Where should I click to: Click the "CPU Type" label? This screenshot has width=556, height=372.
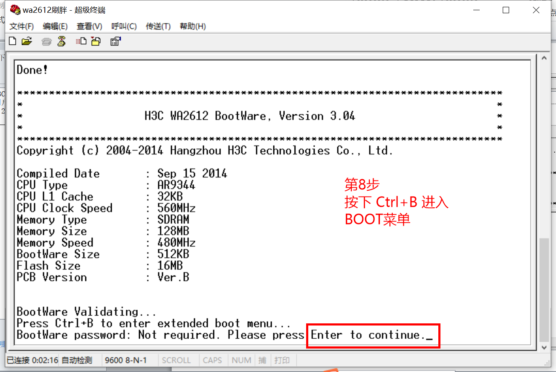coord(42,185)
